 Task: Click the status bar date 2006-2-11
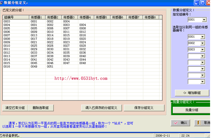click(x=163, y=136)
